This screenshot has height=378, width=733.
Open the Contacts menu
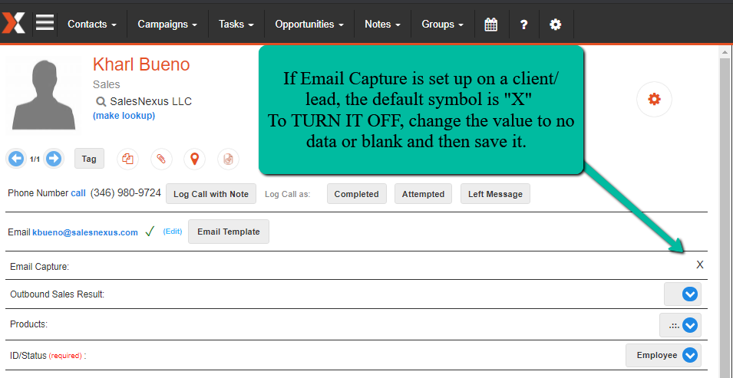point(92,25)
